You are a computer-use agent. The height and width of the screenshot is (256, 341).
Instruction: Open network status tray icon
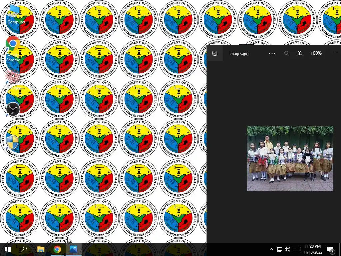pos(279,249)
